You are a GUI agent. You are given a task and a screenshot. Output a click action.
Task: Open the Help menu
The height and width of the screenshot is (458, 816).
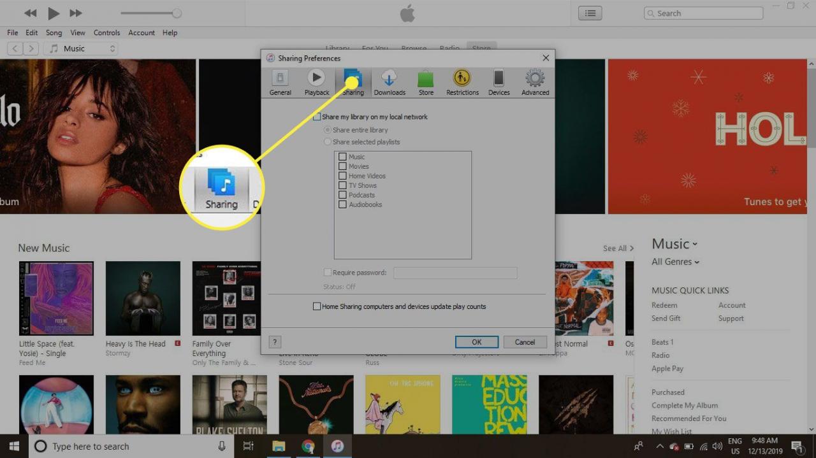[x=170, y=32]
